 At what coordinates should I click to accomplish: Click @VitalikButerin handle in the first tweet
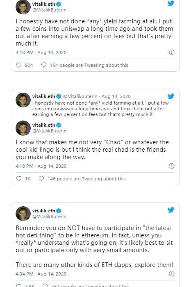coord(50,10)
